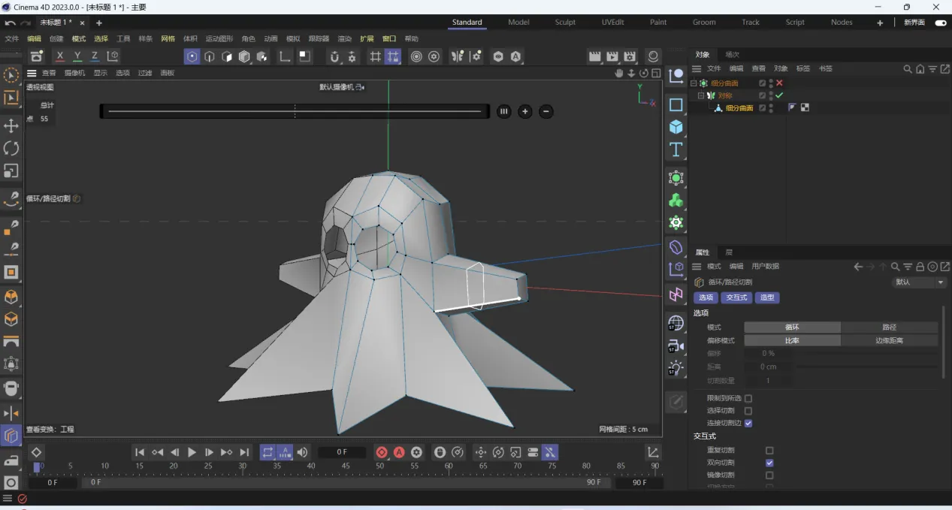Viewport: 952px width, 510px height.
Task: Select the 路径 mode button
Action: (x=889, y=327)
